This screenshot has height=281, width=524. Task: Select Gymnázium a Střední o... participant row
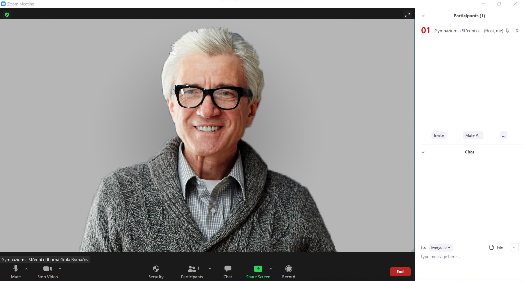469,31
